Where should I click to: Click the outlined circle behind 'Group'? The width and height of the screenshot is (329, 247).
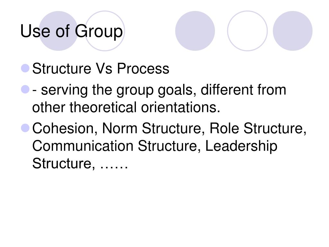click(105, 31)
